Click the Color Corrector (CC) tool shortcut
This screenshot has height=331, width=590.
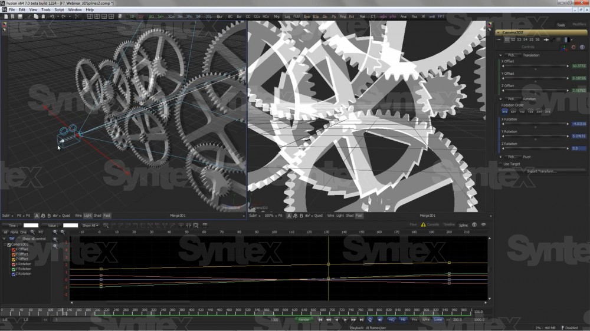coord(248,16)
